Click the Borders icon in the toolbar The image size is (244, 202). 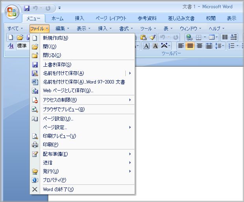[x=198, y=37]
